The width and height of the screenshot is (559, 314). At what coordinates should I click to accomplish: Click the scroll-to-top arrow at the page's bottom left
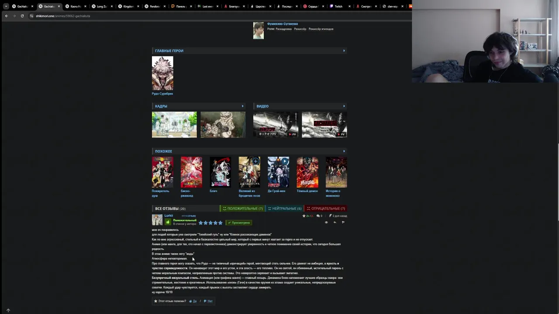(x=8, y=311)
